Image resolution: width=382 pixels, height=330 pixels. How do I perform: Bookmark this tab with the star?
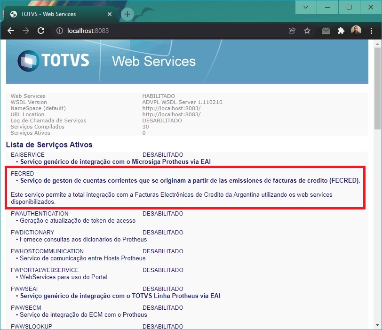click(x=307, y=31)
